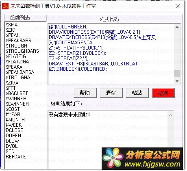
Task: Click the 帮助 button
Action: [85, 93]
